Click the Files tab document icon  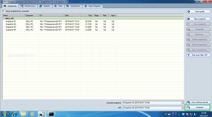coord(55,6)
